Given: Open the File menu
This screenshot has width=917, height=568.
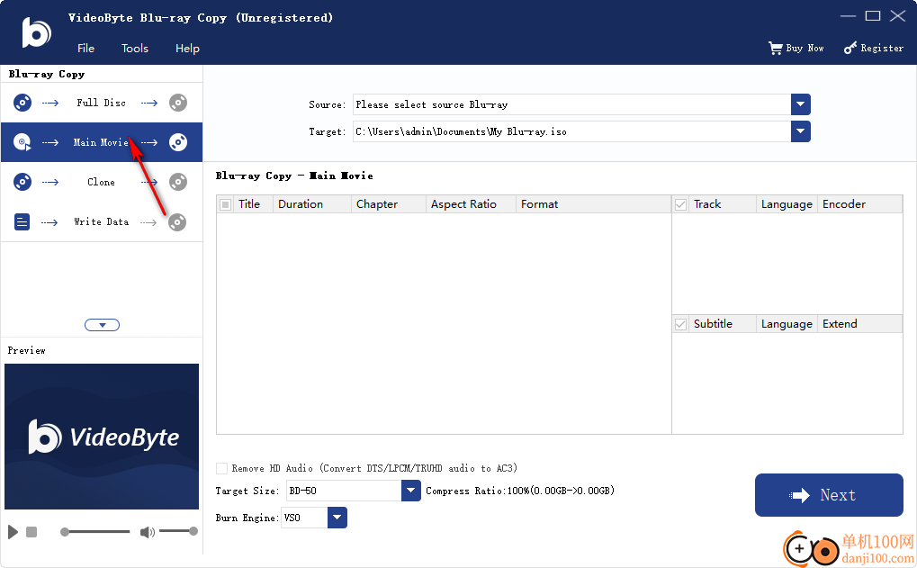Looking at the screenshot, I should (85, 49).
